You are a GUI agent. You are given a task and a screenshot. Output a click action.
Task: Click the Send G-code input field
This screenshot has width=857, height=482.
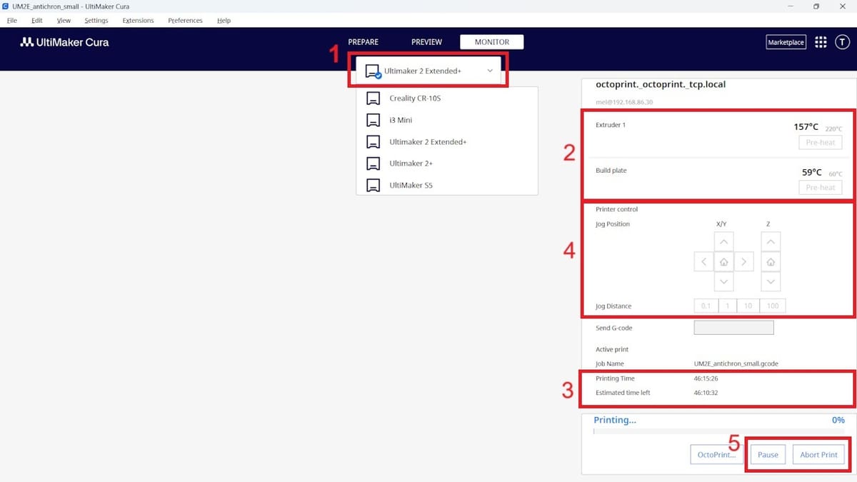coord(733,328)
